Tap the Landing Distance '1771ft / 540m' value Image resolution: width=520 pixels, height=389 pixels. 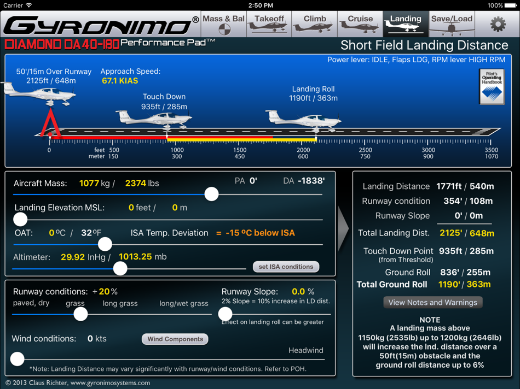coord(465,186)
